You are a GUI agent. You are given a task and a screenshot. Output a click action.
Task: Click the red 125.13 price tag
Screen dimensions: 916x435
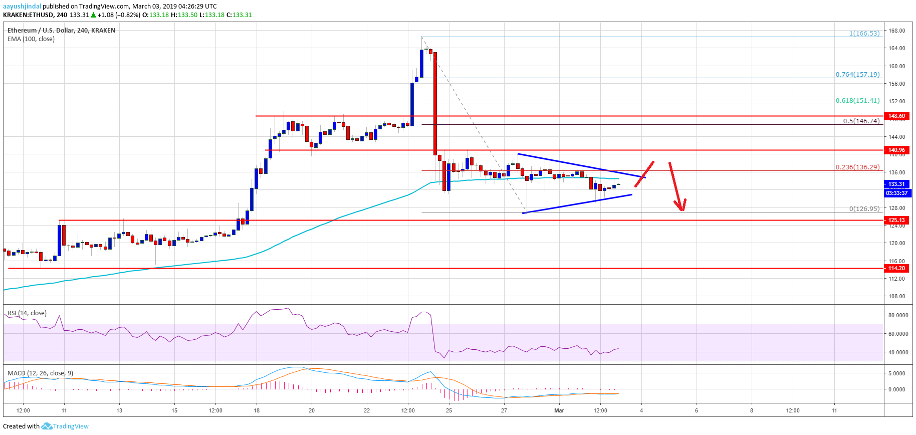(896, 221)
